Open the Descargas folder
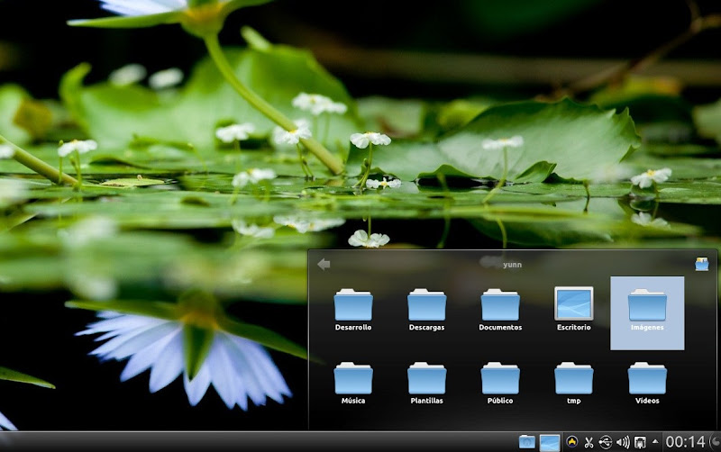 point(426,306)
